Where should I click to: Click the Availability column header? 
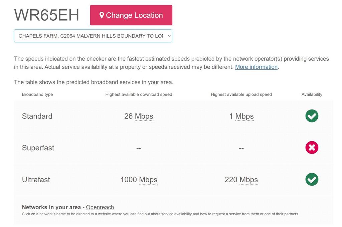pyautogui.click(x=312, y=94)
